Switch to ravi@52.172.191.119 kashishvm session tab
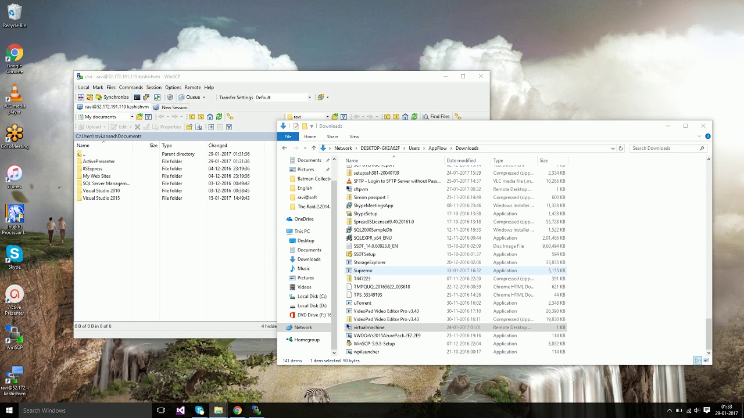This screenshot has width=744, height=418. tap(113, 107)
